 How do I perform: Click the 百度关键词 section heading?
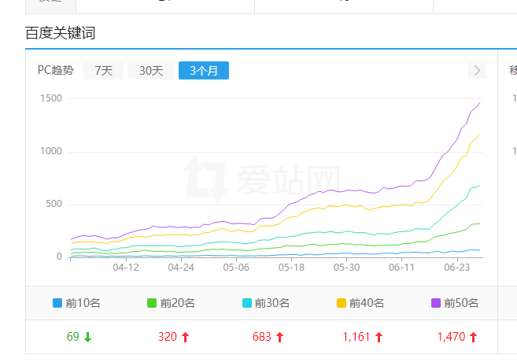[61, 33]
